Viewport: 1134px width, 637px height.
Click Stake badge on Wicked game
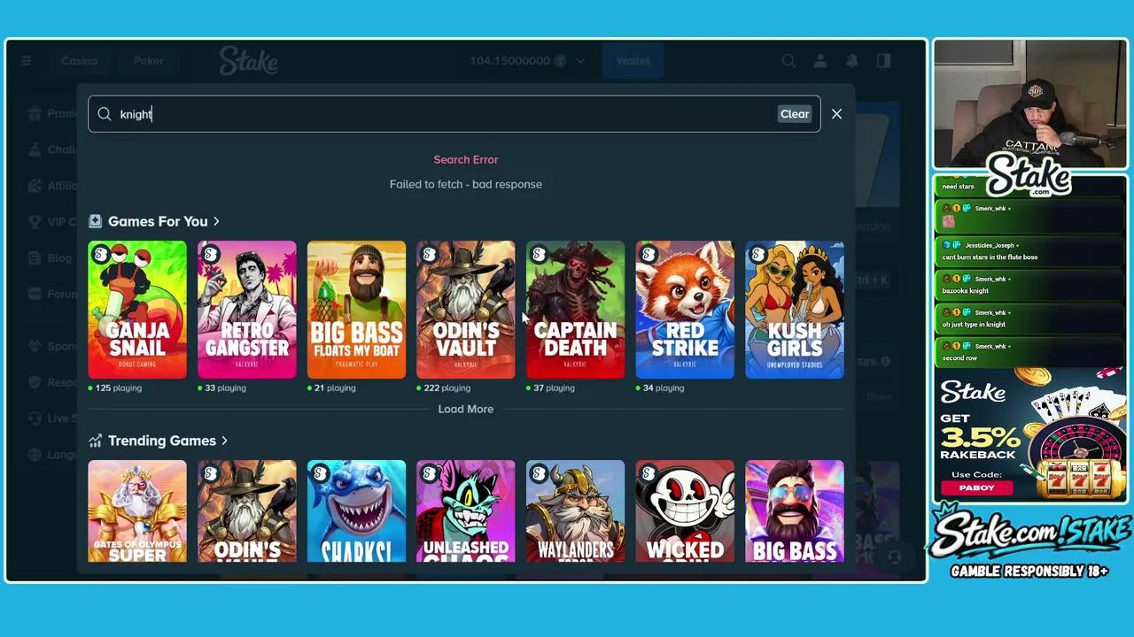click(x=649, y=474)
